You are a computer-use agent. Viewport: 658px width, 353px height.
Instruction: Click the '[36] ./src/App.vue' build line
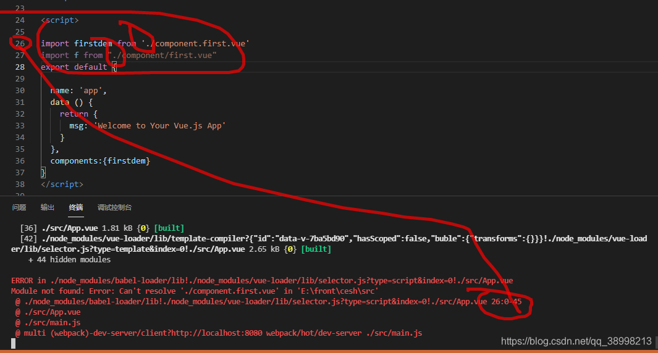coord(102,228)
